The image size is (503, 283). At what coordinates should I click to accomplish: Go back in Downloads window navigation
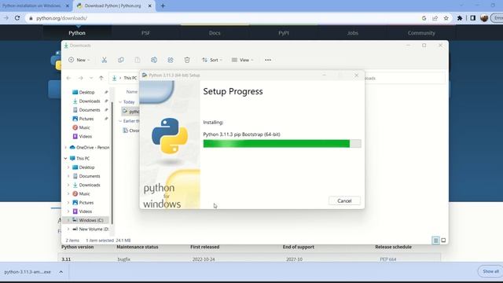68,78
